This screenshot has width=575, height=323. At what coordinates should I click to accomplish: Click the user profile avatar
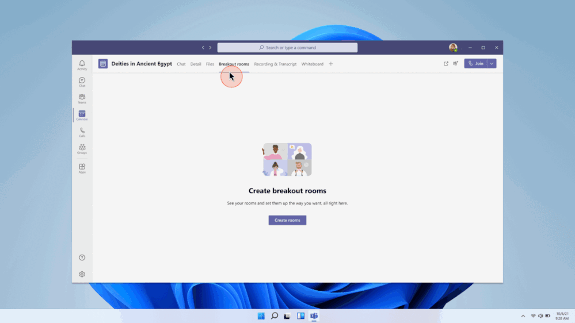click(453, 48)
